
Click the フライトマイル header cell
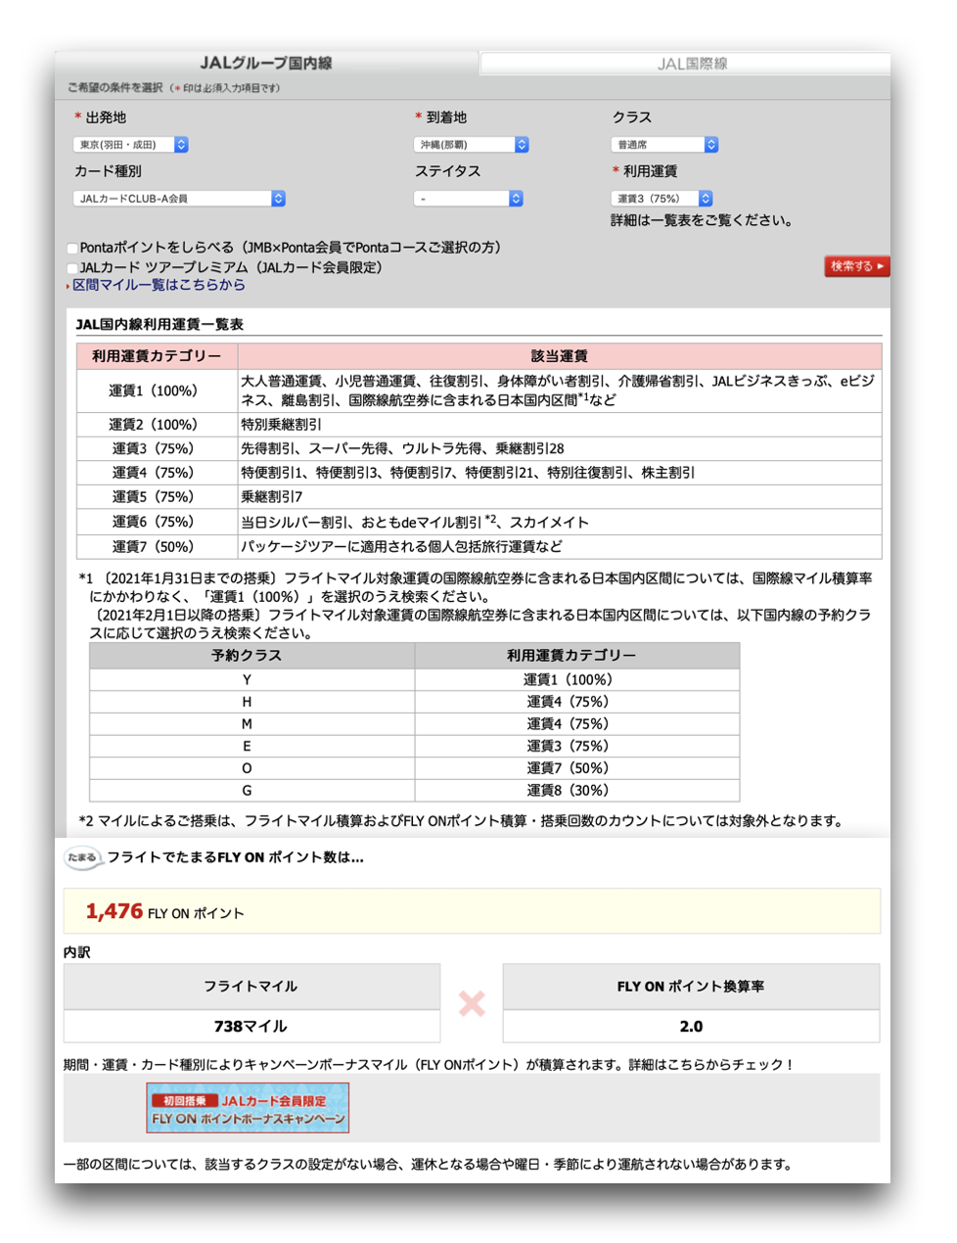tap(251, 987)
